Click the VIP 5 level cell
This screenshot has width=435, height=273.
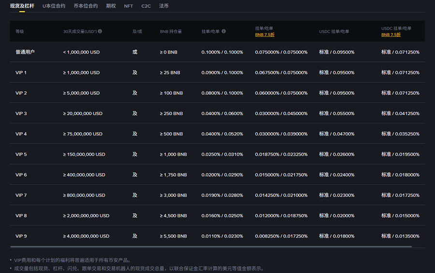click(21, 154)
